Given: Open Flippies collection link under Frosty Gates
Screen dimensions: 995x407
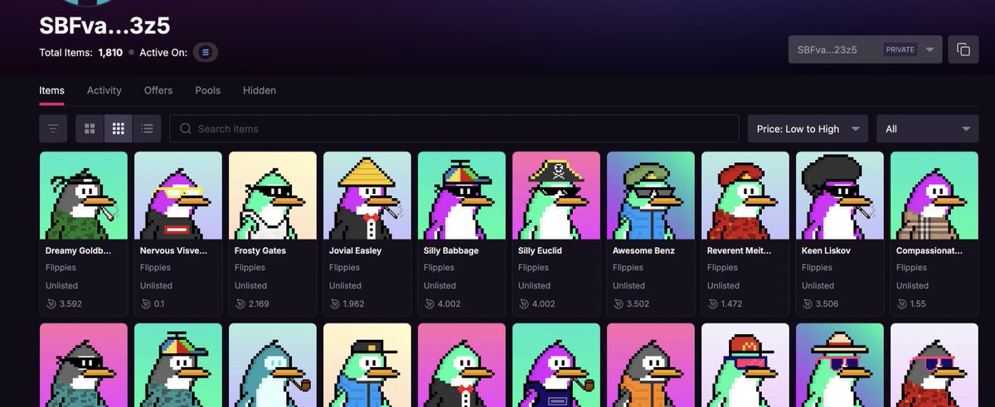Looking at the screenshot, I should click(x=250, y=268).
